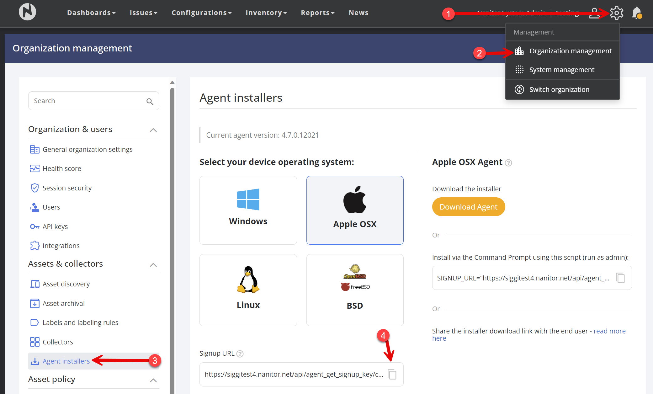
Task: Click the notification bell
Action: [637, 13]
